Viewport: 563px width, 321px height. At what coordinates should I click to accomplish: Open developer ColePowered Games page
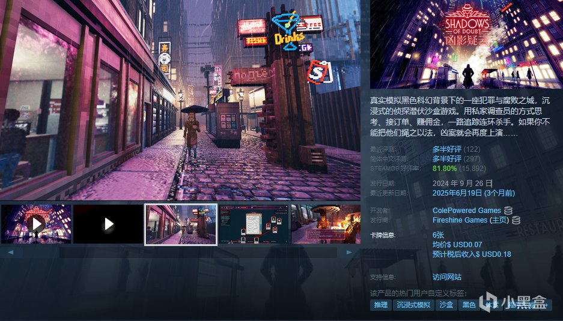pos(466,211)
